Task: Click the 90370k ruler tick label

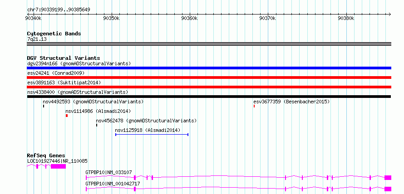Action: (x=268, y=18)
